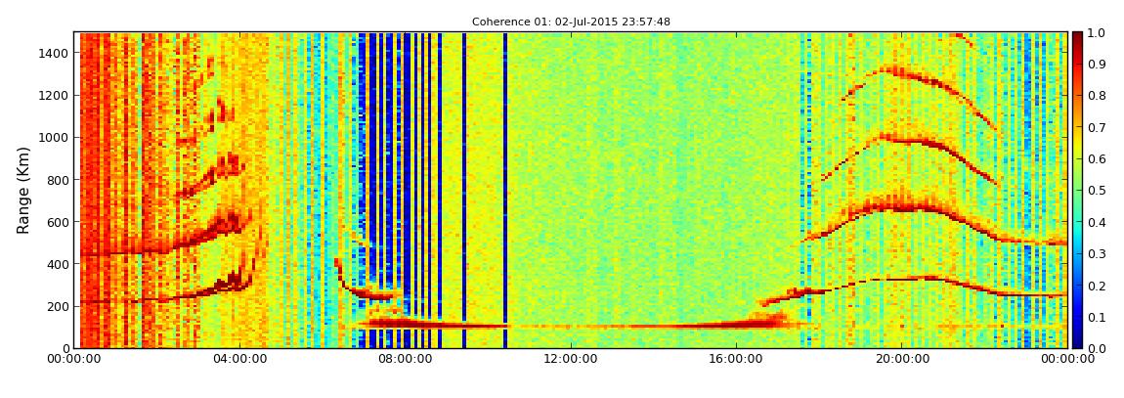Screen dimensions: 1124x398
Task: Click the colorbar 0.6 value label
Action: point(1096,158)
